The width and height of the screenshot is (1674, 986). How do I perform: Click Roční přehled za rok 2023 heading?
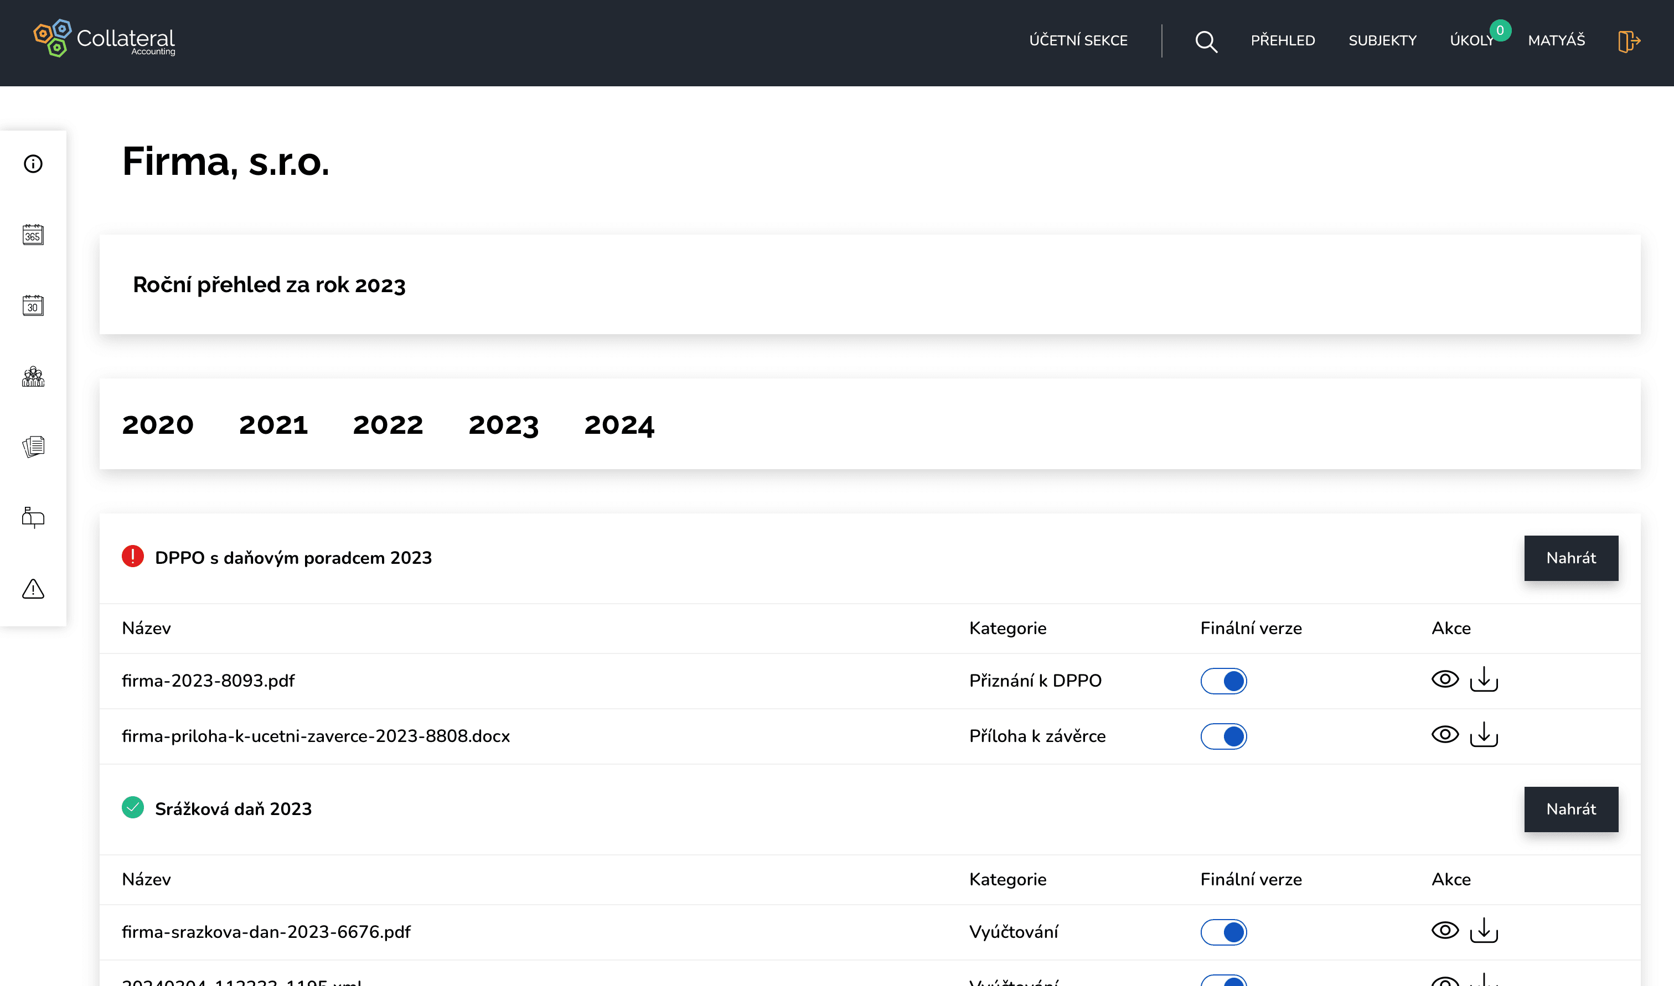tap(269, 284)
